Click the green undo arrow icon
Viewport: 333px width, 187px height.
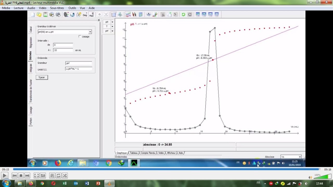pos(183,15)
